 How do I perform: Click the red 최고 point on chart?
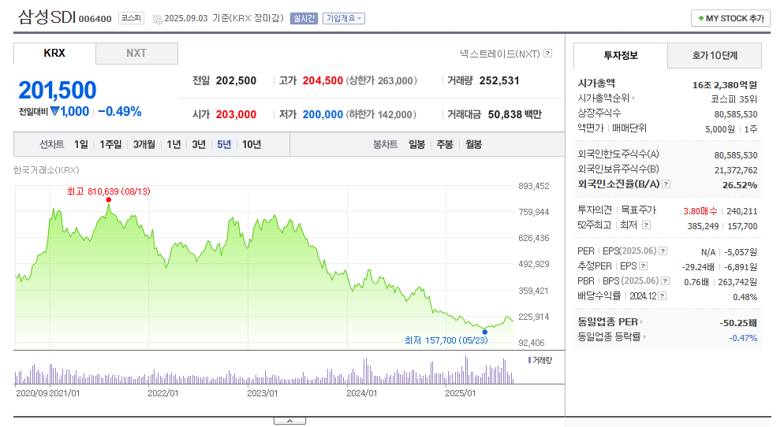coord(109,200)
